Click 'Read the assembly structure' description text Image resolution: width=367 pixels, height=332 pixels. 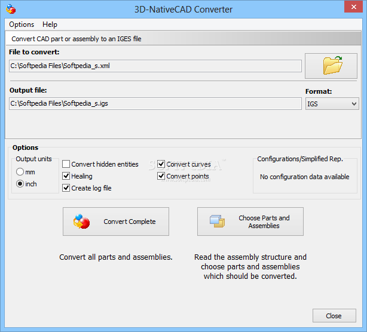[250, 266]
